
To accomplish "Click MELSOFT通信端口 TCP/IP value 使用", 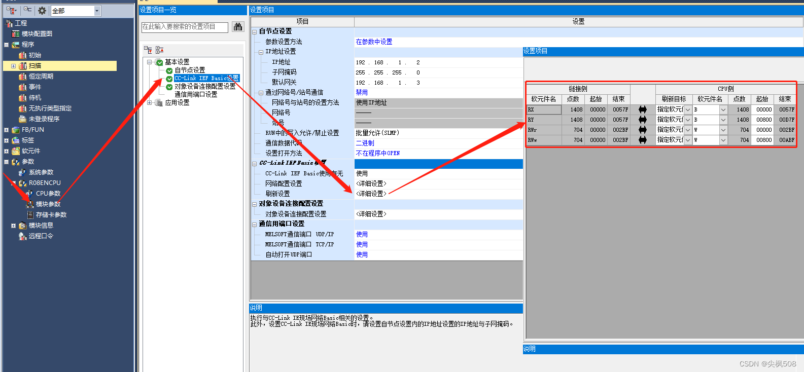I will tap(362, 245).
